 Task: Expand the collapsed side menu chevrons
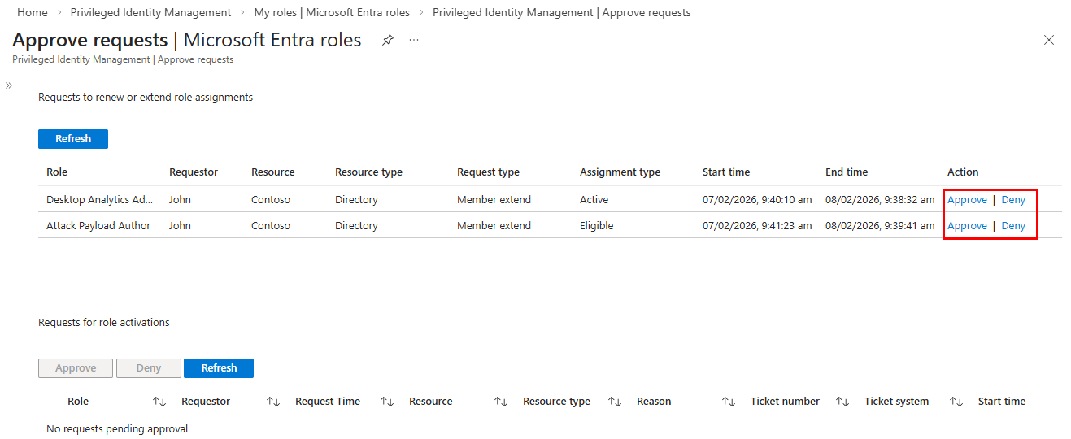[9, 85]
